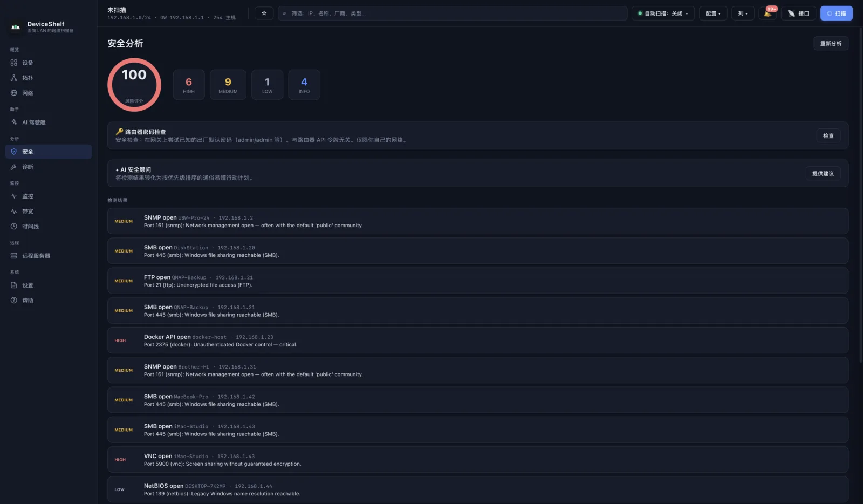Go to 远程服务器 in the sidebar
This screenshot has height=504, width=863.
pos(49,256)
